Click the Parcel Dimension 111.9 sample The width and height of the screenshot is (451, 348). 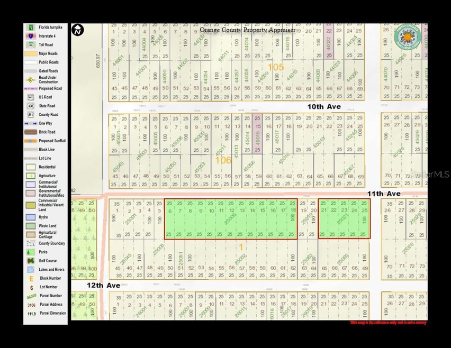pos(31,314)
